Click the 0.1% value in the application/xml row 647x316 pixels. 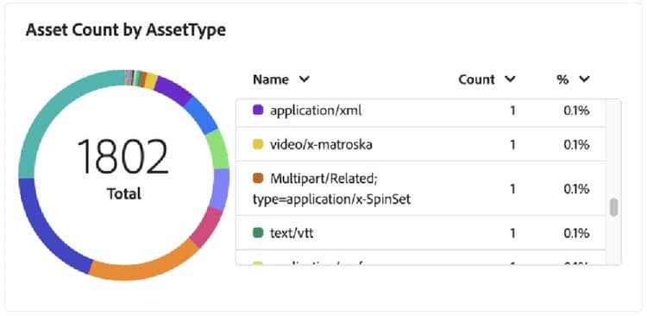(x=576, y=111)
